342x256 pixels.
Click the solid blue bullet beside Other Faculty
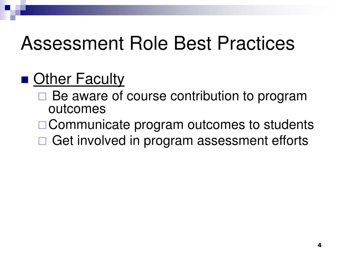point(25,80)
